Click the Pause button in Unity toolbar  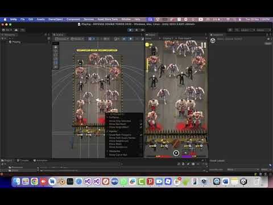pos(136,30)
